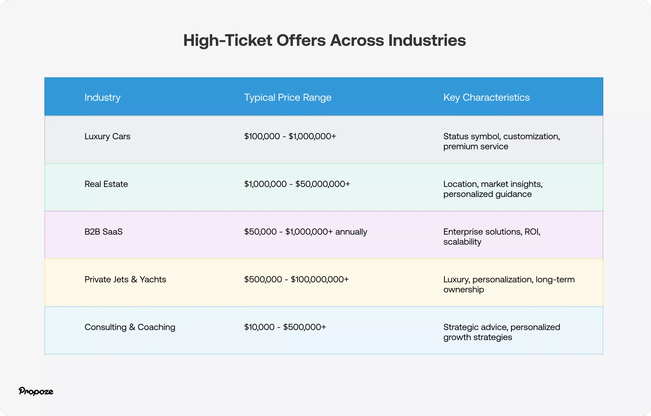Click the '$100,000 - $1,000,000+' price cell
651x416 pixels.
tap(290, 136)
